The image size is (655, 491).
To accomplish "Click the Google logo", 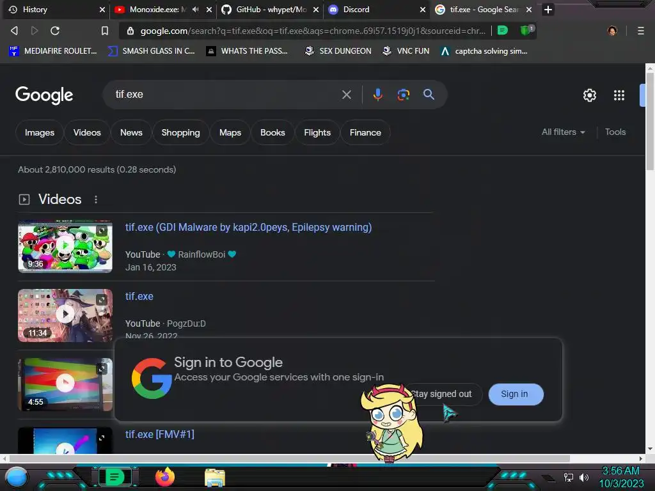I will coord(44,95).
